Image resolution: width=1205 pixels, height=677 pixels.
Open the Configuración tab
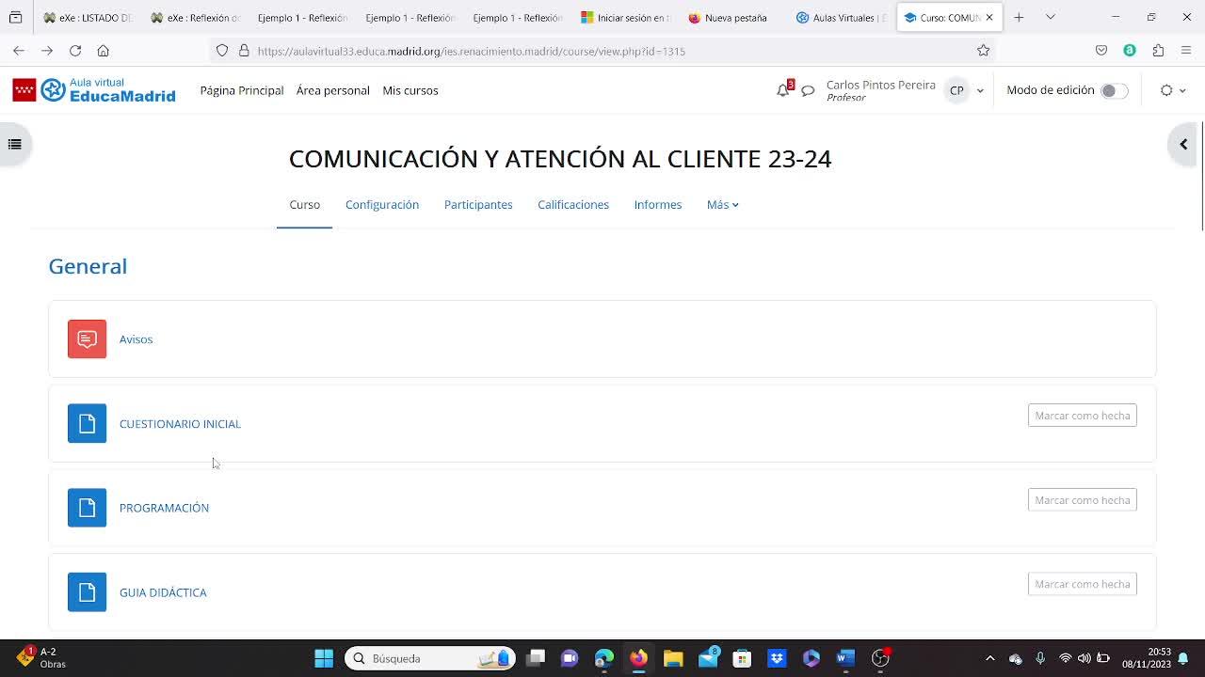point(382,204)
